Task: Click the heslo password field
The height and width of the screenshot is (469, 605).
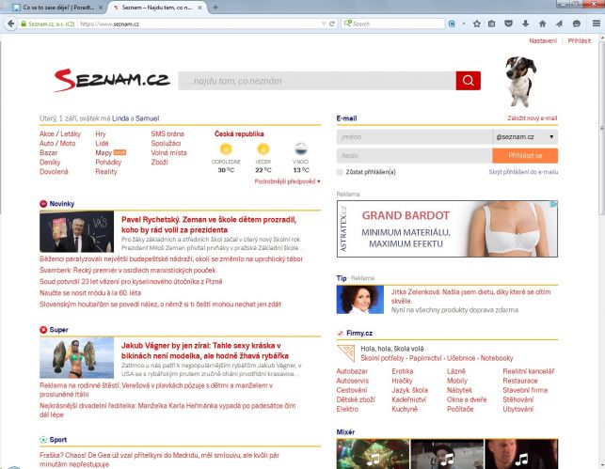Action: [414, 156]
